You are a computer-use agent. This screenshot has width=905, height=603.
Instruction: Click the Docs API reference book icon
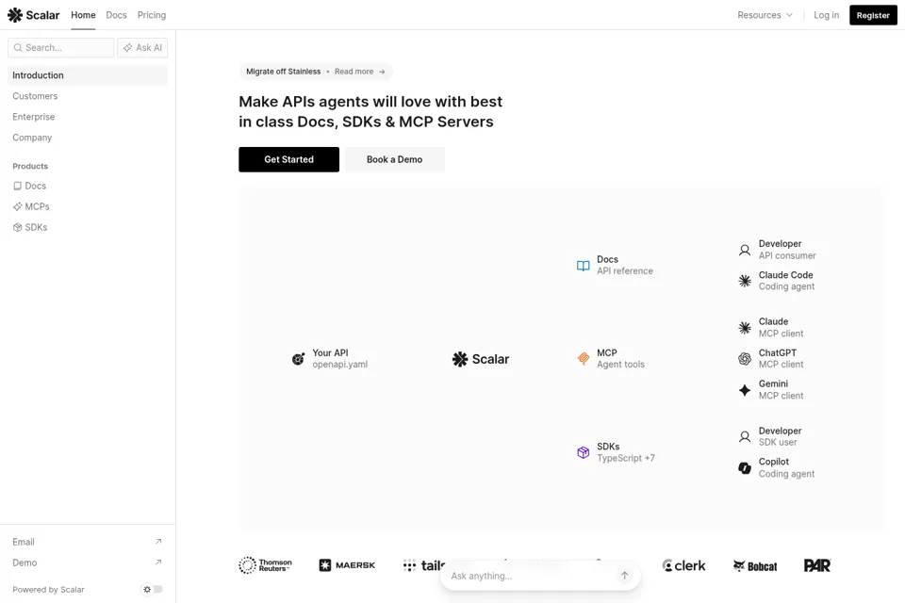(583, 266)
